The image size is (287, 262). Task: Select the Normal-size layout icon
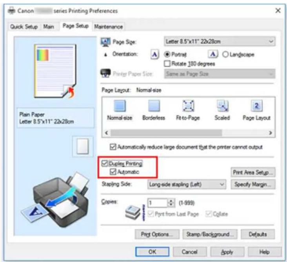point(120,106)
